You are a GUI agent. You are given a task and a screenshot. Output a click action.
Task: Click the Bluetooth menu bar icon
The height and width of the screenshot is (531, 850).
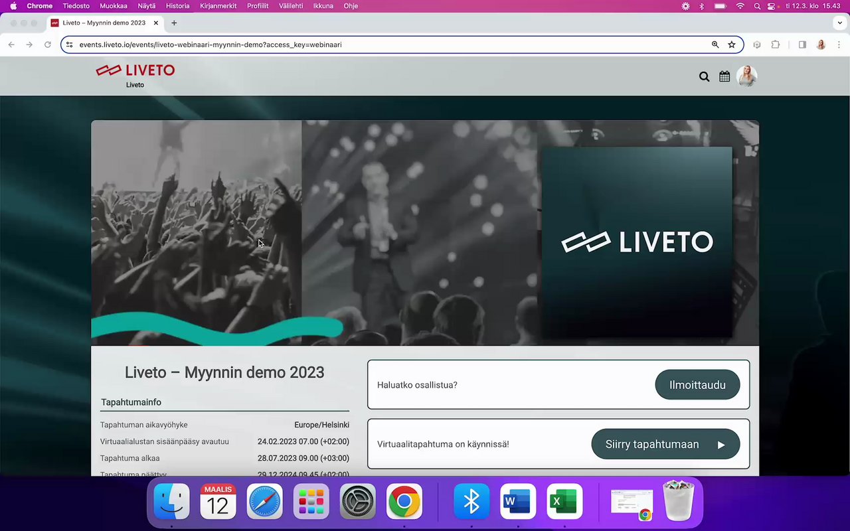[x=702, y=6]
